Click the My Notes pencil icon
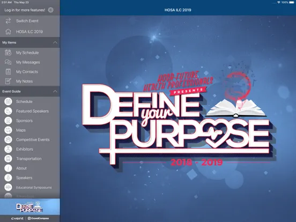Viewport: 296px width, 222px height. 8,81
